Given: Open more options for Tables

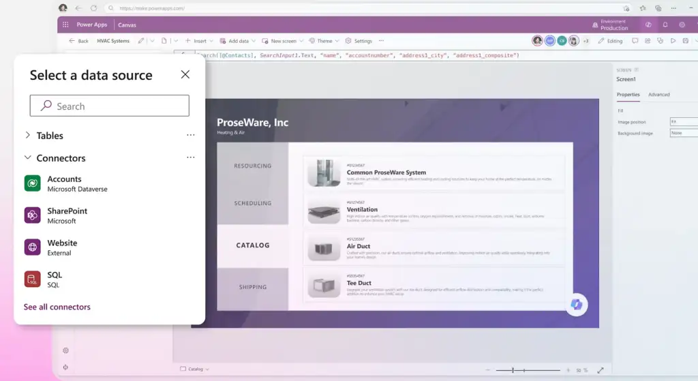Looking at the screenshot, I should [x=191, y=135].
